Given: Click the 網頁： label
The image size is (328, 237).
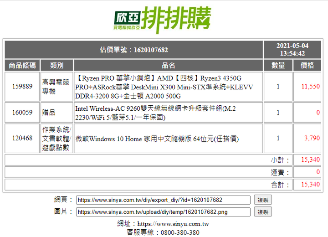Looking at the screenshot, I should click(63, 200).
